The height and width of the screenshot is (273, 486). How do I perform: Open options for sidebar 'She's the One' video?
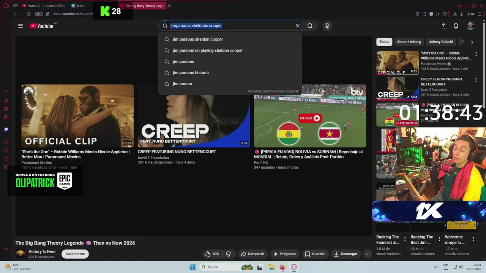(x=476, y=54)
